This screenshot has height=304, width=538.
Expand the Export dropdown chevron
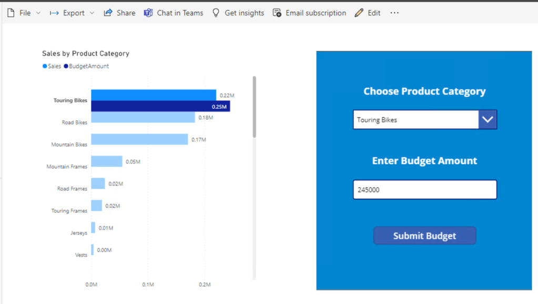(92, 13)
